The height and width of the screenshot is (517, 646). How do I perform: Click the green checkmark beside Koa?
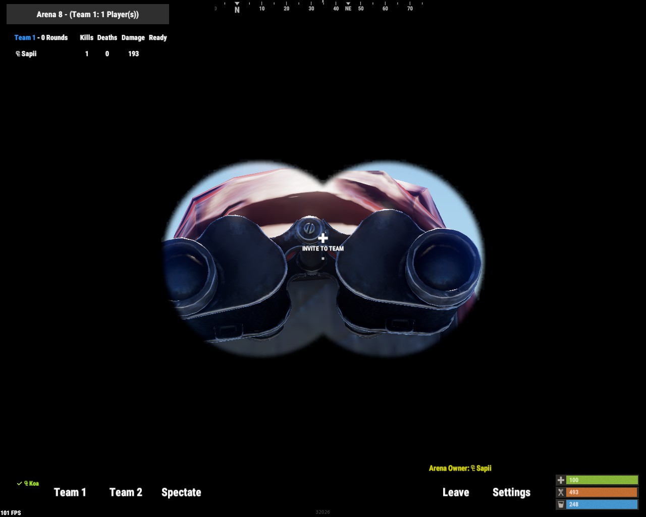(x=20, y=483)
